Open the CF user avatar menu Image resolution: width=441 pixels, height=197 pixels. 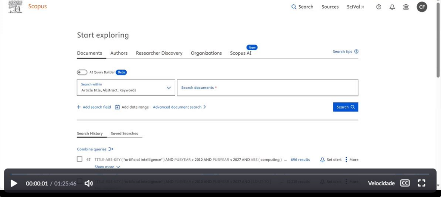[x=422, y=7]
